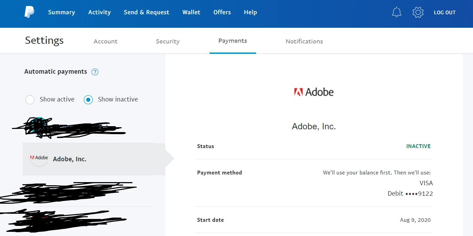This screenshot has width=473, height=236.
Task: Click the Aug 9, 2020 start date
Action: click(x=415, y=220)
